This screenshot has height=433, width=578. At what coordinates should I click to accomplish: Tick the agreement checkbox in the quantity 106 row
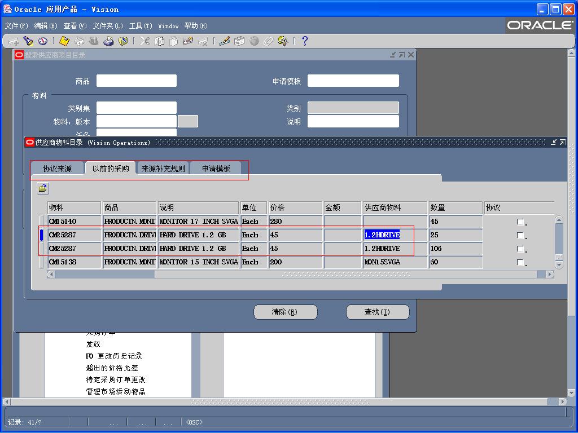520,249
